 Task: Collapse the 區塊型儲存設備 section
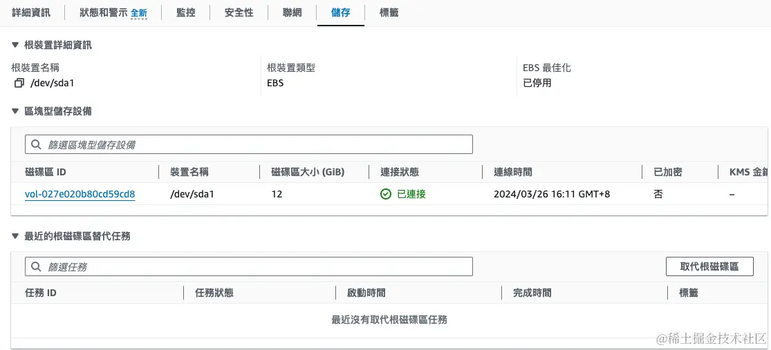(15, 111)
